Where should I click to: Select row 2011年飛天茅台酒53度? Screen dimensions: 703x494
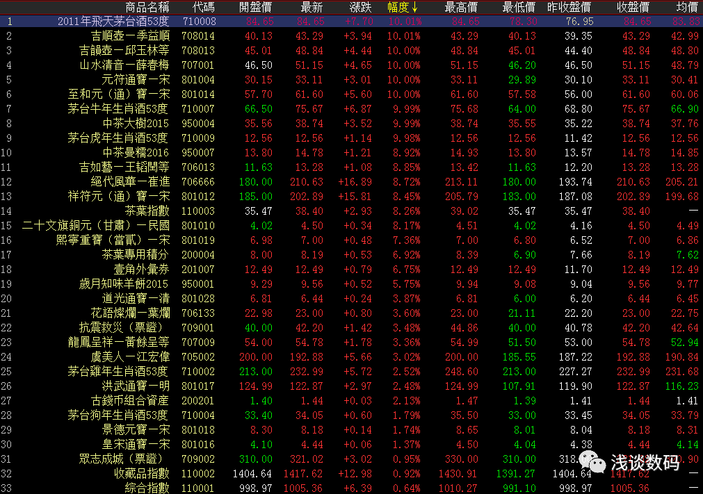(x=352, y=21)
